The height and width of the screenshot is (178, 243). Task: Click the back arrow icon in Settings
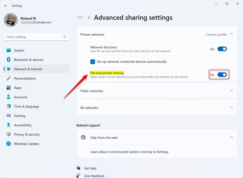coord(6,6)
